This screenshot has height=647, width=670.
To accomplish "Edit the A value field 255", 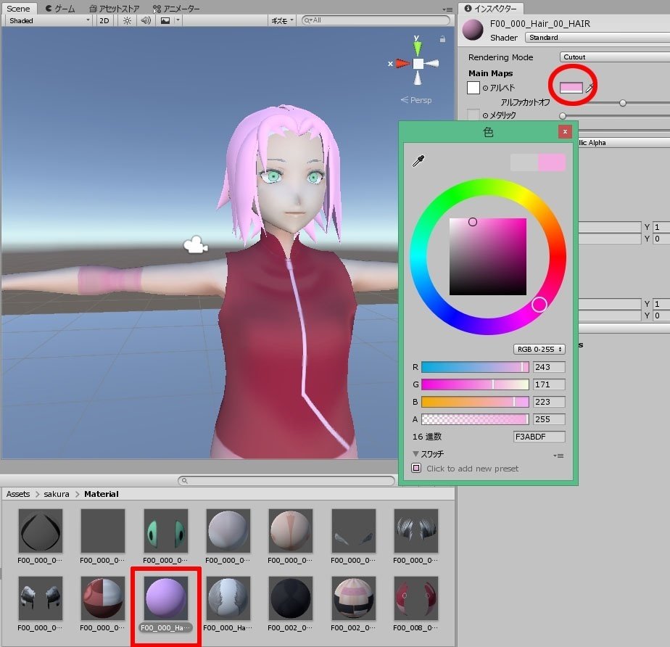I will coord(549,419).
